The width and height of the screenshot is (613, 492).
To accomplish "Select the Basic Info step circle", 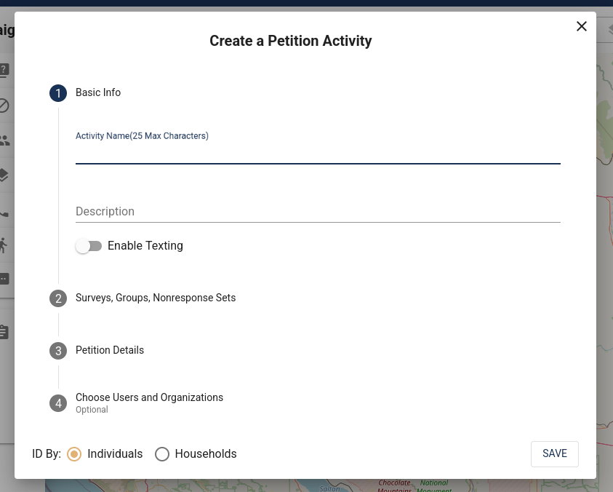I will (x=58, y=93).
